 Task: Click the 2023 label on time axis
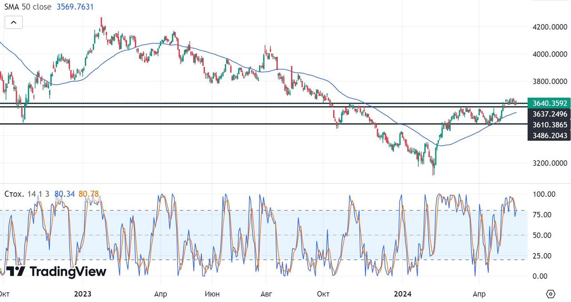click(x=83, y=294)
